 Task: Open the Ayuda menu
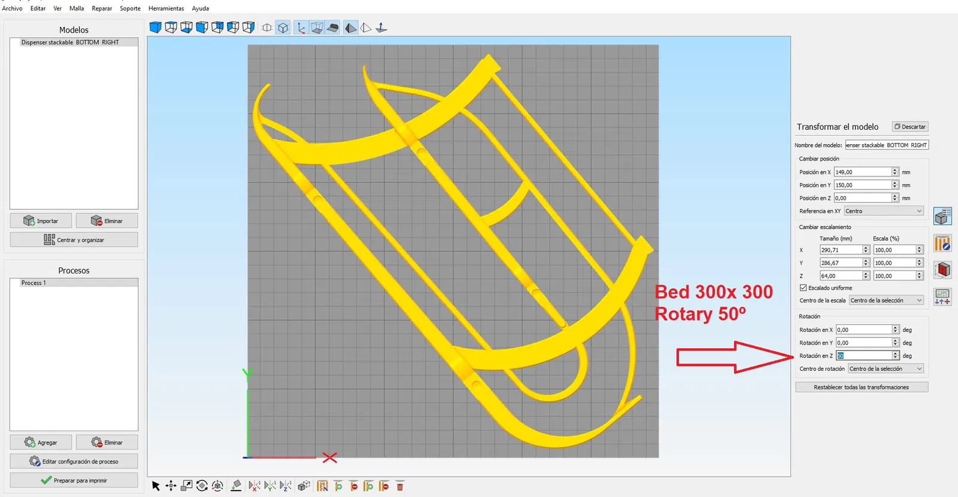click(201, 8)
